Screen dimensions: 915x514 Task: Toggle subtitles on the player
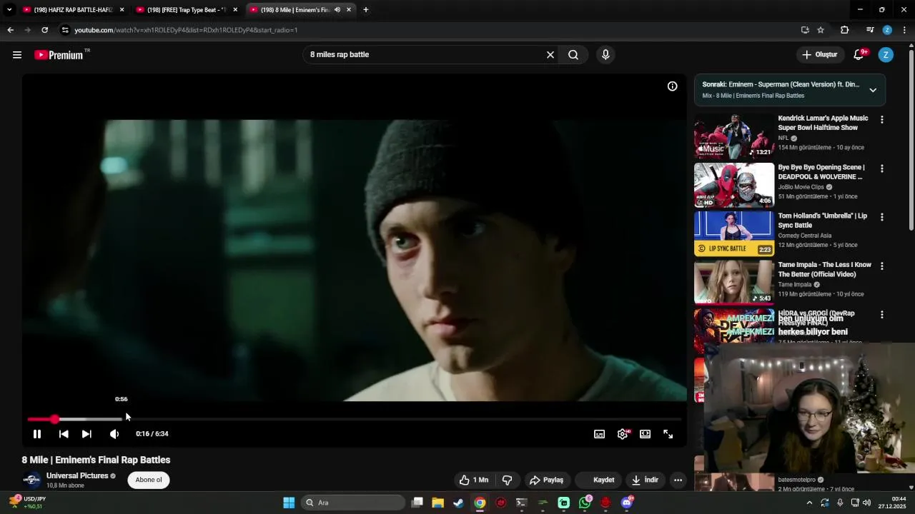coord(600,434)
